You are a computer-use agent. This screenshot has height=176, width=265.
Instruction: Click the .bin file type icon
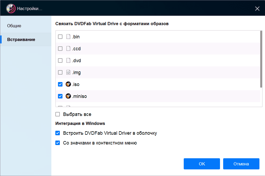[x=68, y=37]
